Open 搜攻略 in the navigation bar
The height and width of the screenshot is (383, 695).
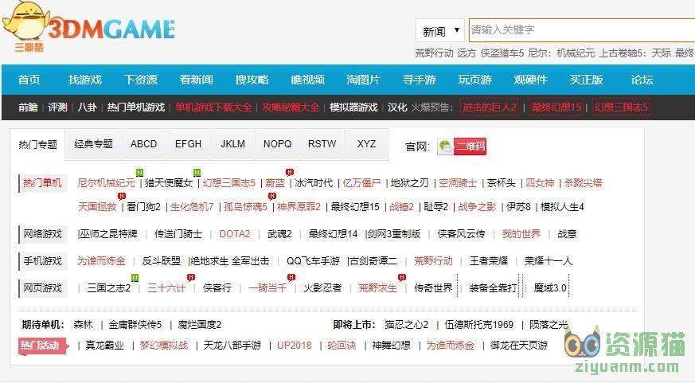(252, 80)
